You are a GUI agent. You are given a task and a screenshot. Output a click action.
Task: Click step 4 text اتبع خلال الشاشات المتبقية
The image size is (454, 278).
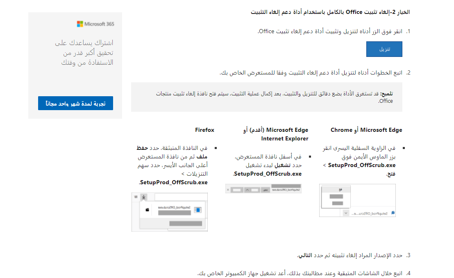[x=300, y=273]
